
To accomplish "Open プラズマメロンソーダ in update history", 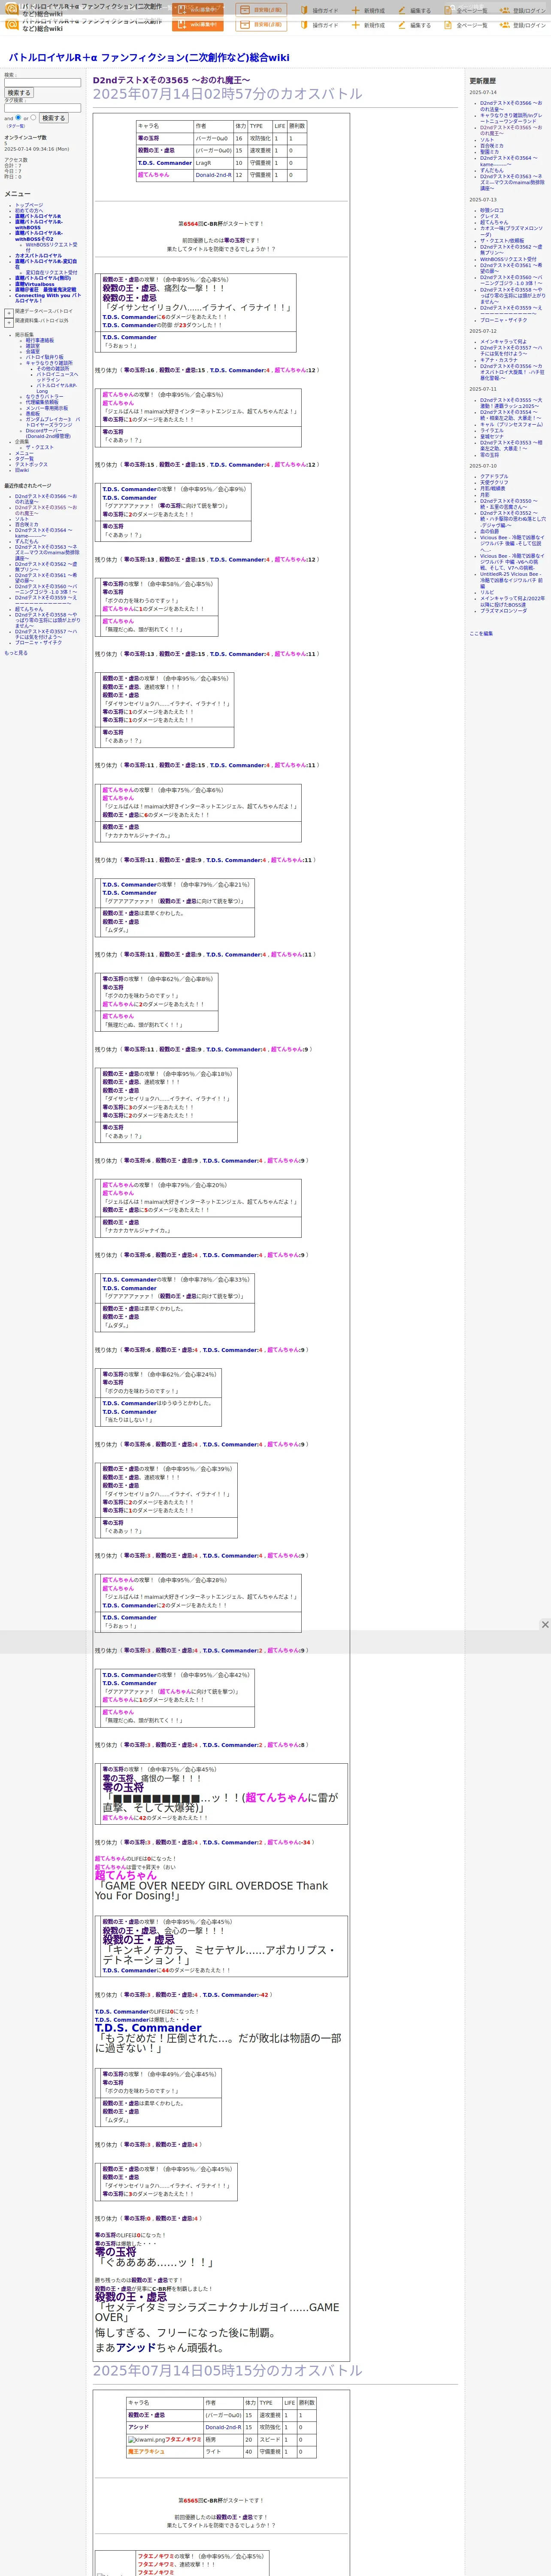I will [503, 610].
